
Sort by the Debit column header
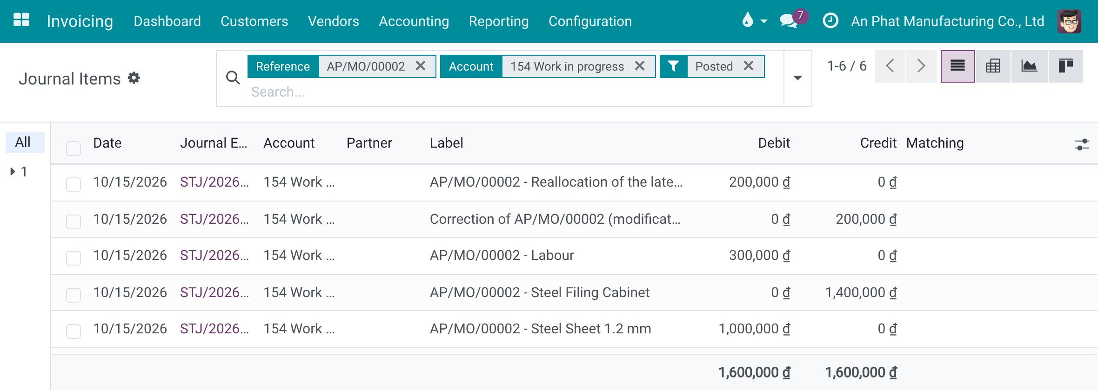click(774, 143)
